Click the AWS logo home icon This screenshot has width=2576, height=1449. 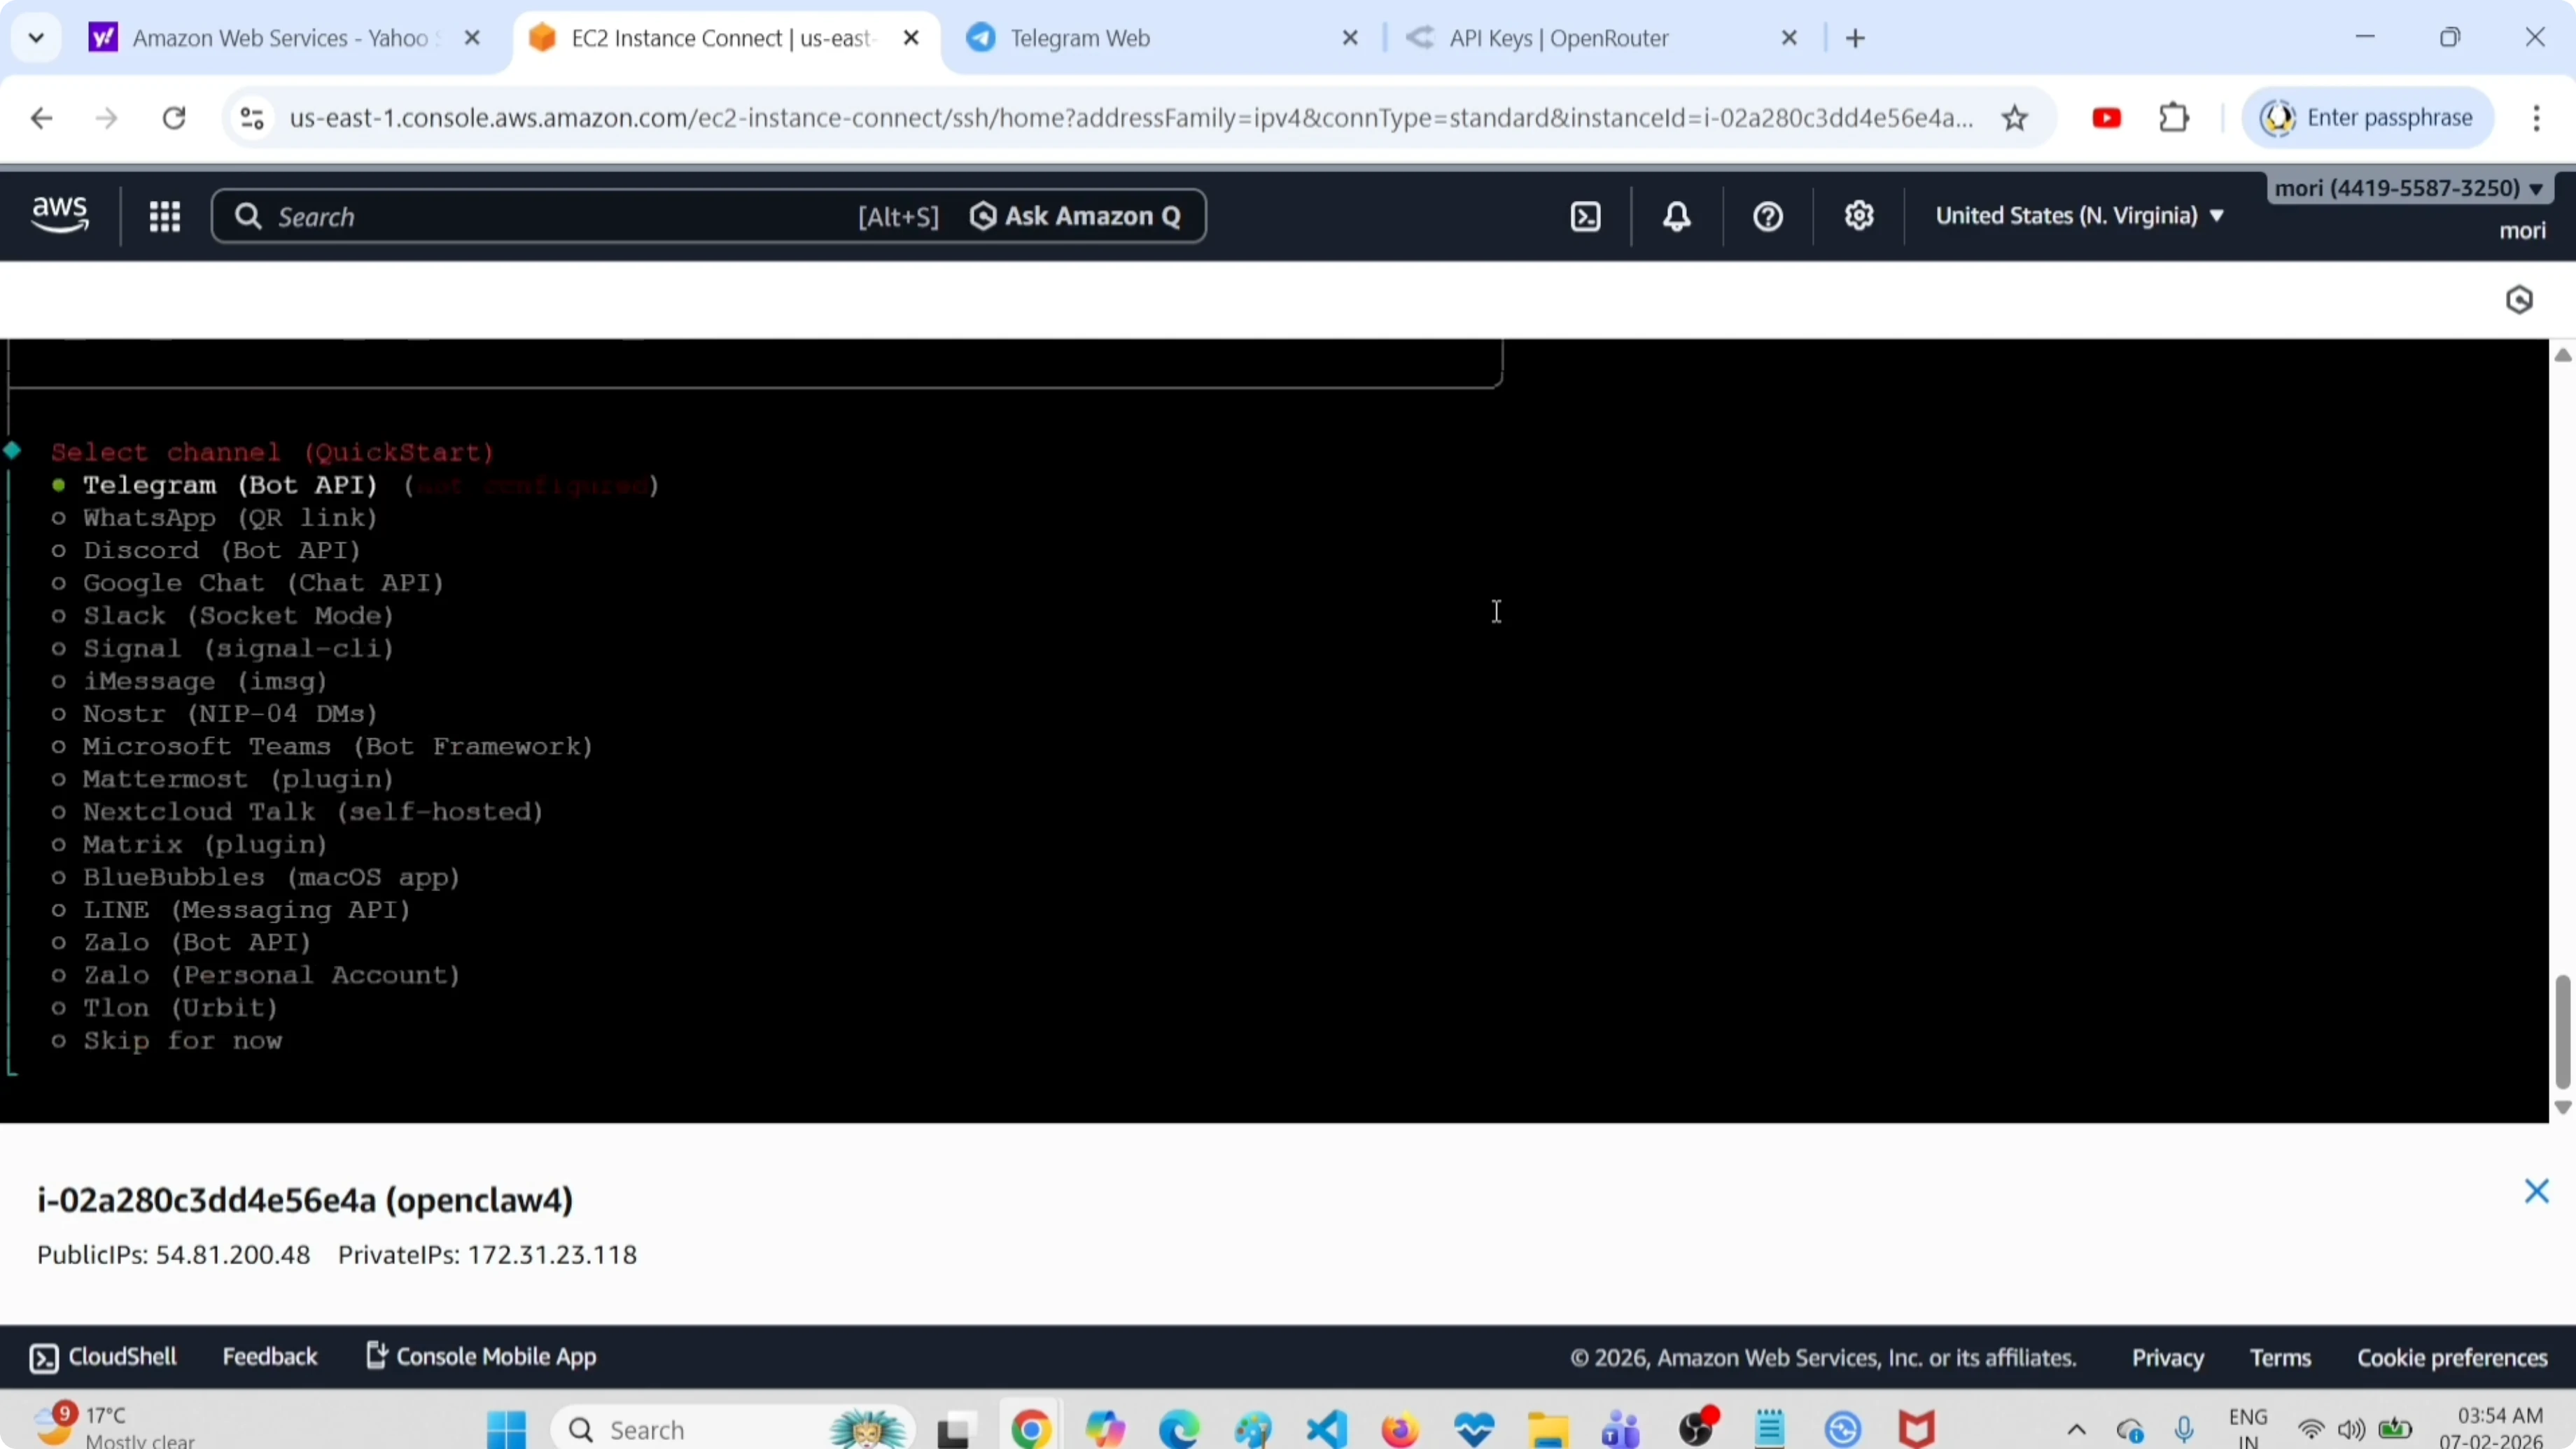(x=60, y=214)
